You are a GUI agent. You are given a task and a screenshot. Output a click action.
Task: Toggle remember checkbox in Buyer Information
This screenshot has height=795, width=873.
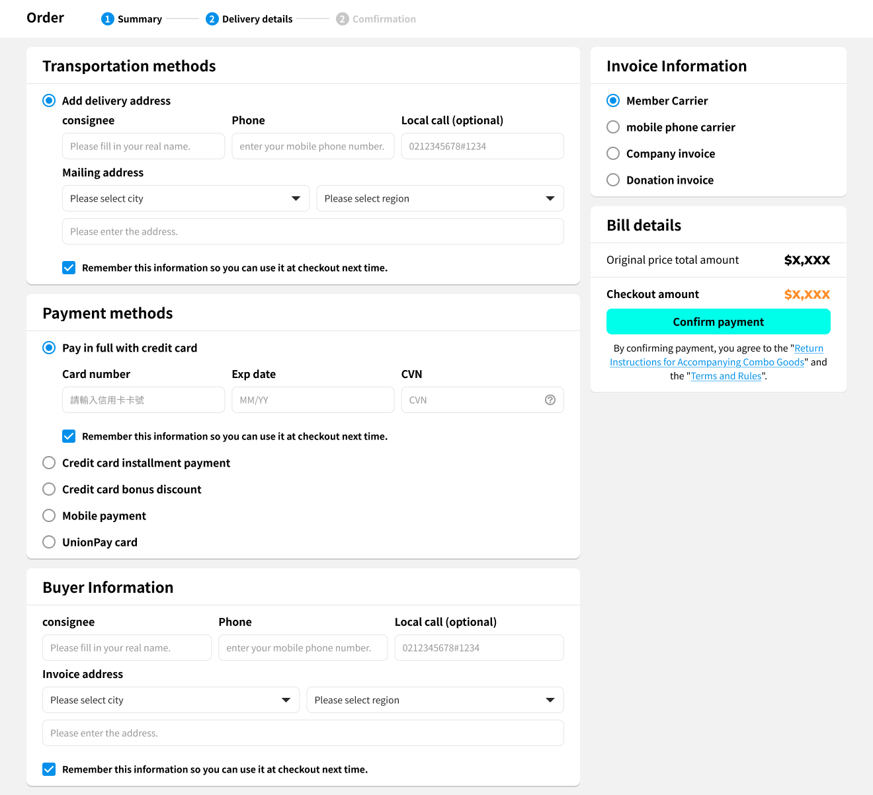(49, 769)
